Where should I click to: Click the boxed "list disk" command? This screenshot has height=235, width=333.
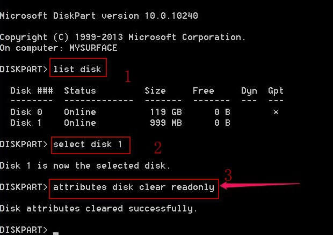pyautogui.click(x=77, y=69)
